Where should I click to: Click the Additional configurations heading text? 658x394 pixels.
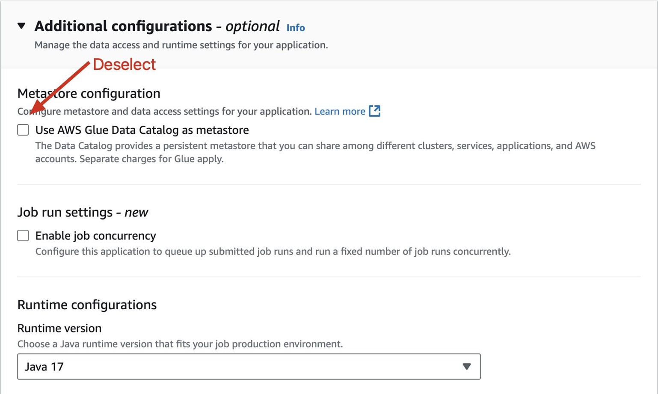[123, 26]
